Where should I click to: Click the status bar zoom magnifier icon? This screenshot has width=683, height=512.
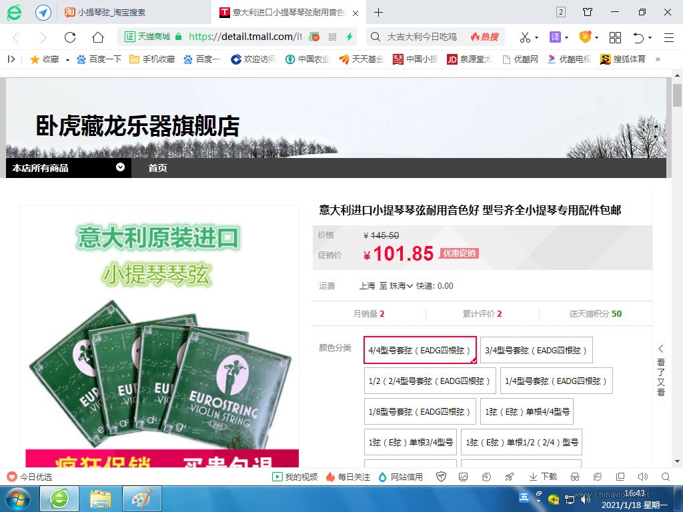coord(666,477)
